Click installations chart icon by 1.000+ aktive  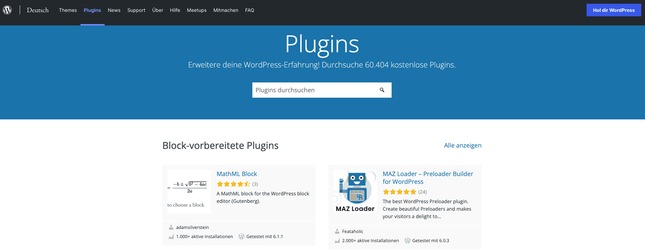pyautogui.click(x=171, y=237)
